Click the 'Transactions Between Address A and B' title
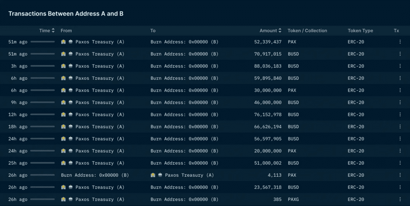Screen dimensions: 410x206 click(x=66, y=14)
